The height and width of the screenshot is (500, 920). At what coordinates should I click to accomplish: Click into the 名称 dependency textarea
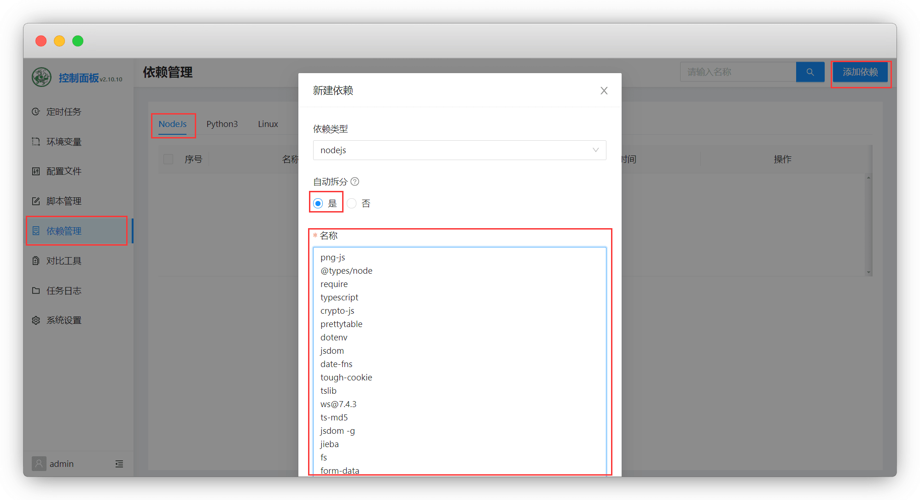pyautogui.click(x=459, y=359)
